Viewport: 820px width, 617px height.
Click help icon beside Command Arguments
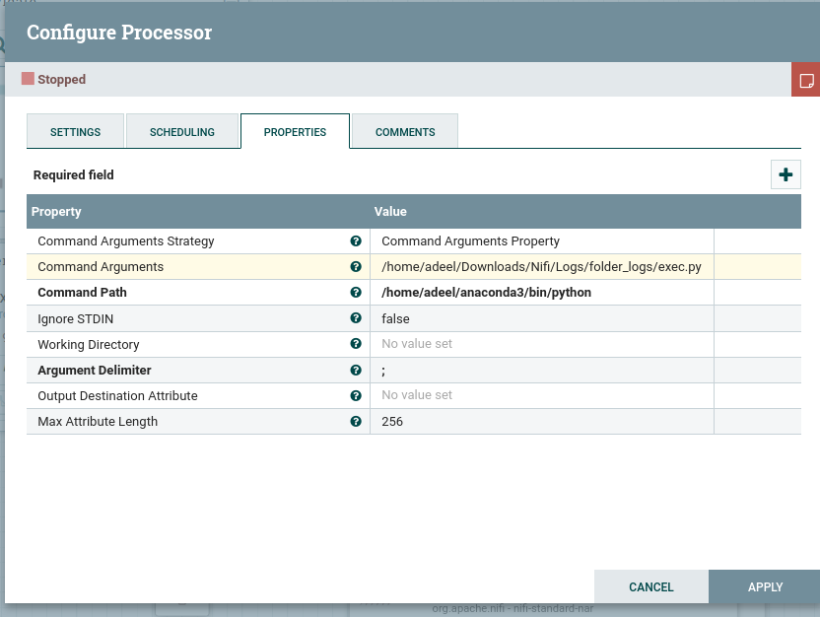[x=356, y=267]
